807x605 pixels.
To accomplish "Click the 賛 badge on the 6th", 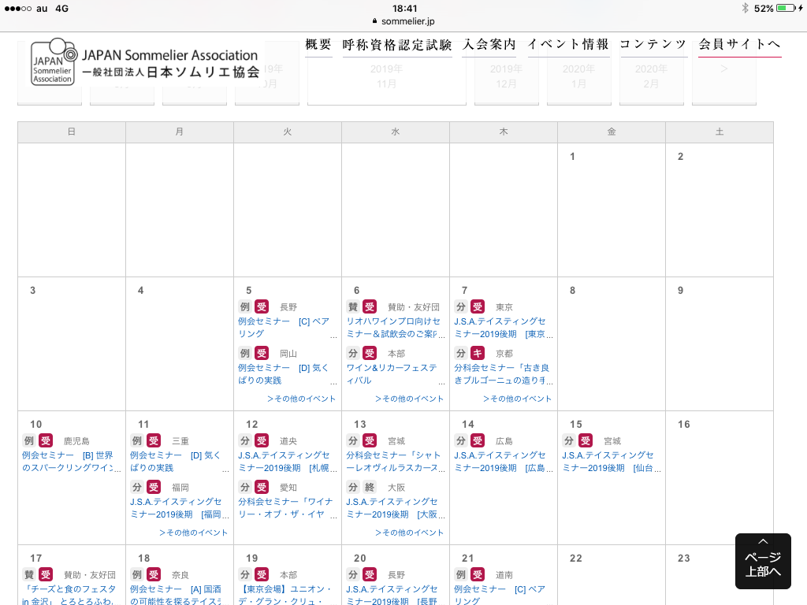I will point(353,307).
